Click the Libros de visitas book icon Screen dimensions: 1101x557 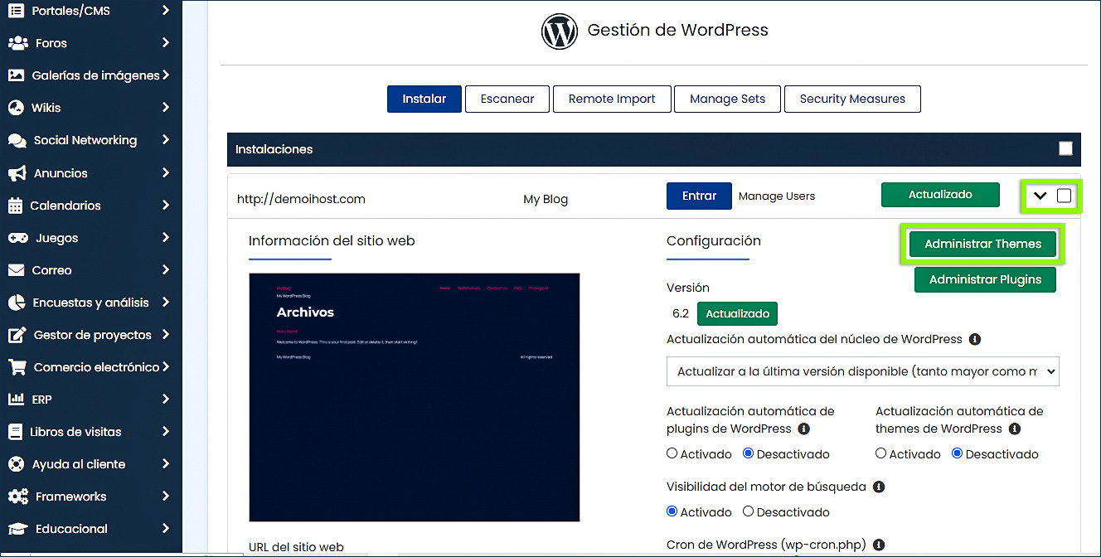pyautogui.click(x=14, y=432)
